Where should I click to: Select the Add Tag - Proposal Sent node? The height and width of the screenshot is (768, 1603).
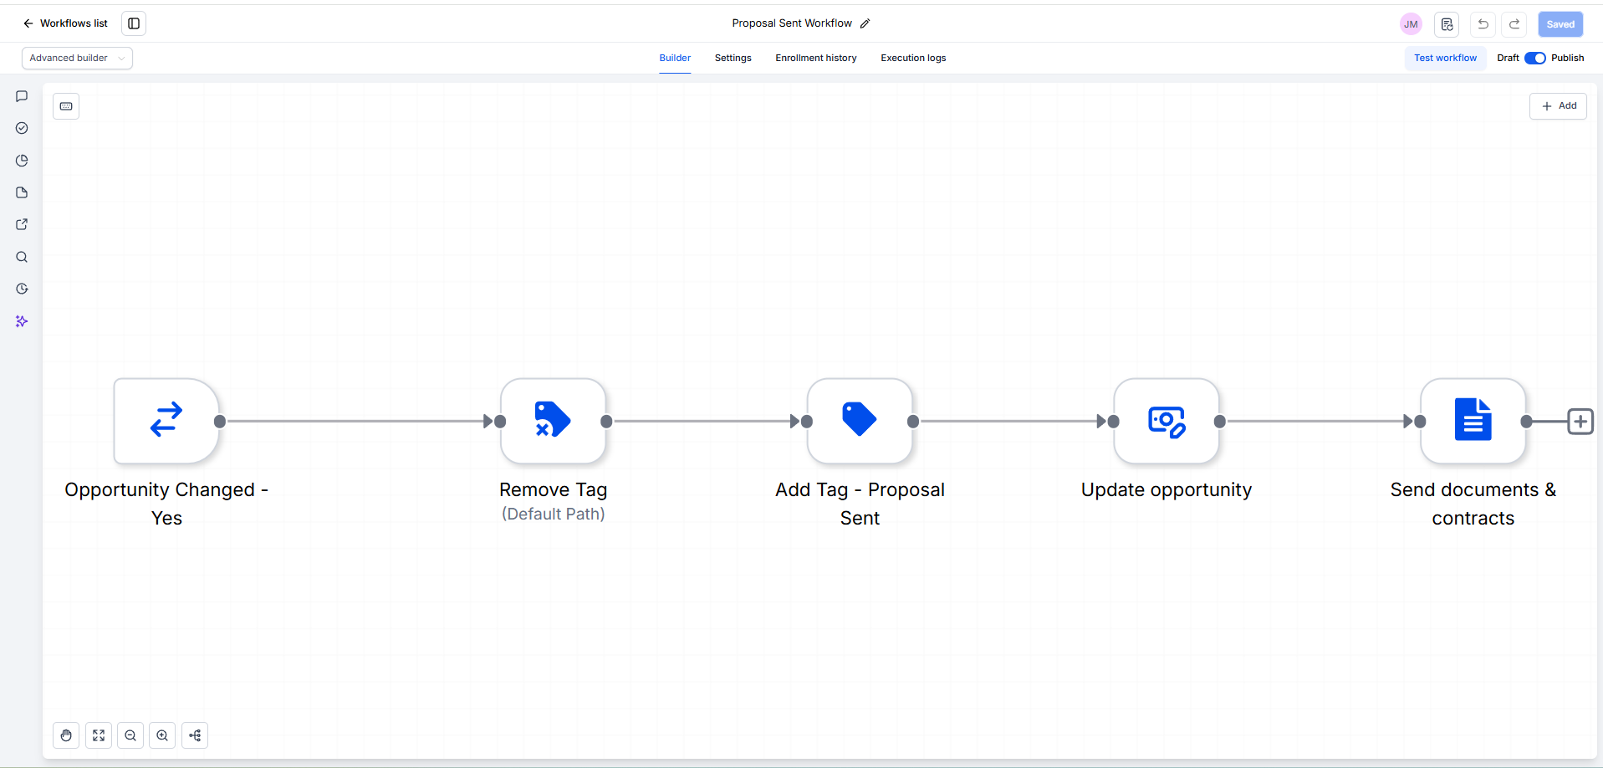(x=860, y=421)
